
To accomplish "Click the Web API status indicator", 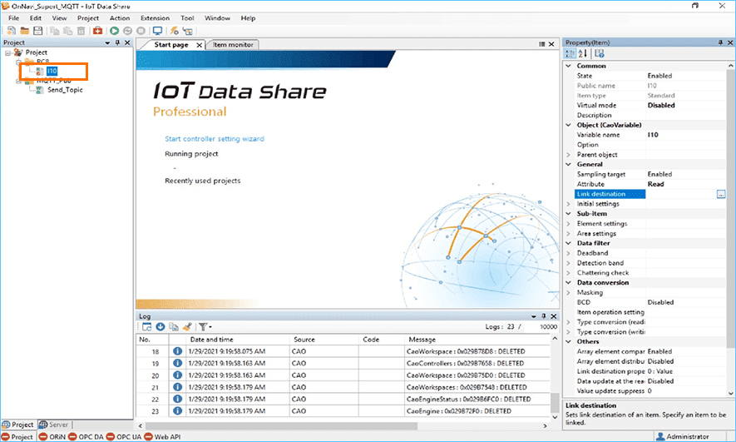I will 162,437.
